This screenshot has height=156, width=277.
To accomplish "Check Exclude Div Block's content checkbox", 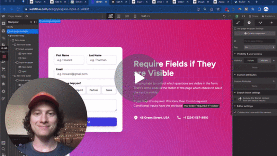I will coord(235,99).
